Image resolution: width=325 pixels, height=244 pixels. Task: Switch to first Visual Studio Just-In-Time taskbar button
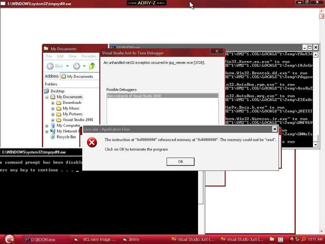[193, 240]
